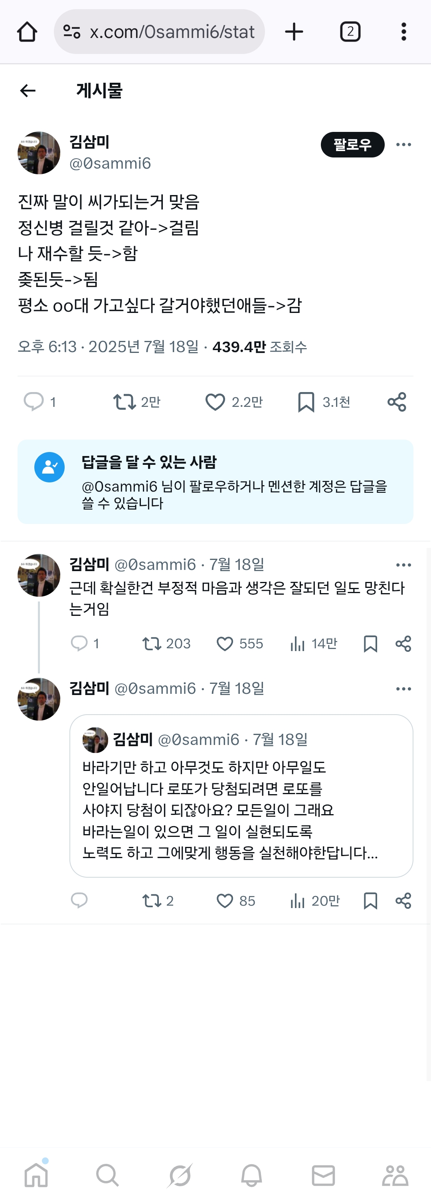
Task: Open Chrome three-dot menu
Action: click(x=403, y=32)
